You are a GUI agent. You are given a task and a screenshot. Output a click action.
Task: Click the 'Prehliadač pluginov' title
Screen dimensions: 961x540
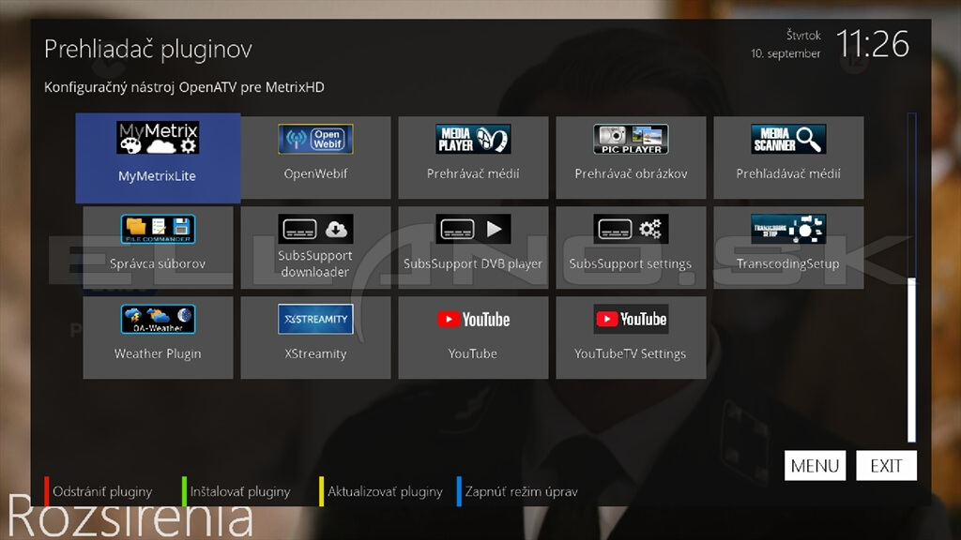[x=147, y=49]
